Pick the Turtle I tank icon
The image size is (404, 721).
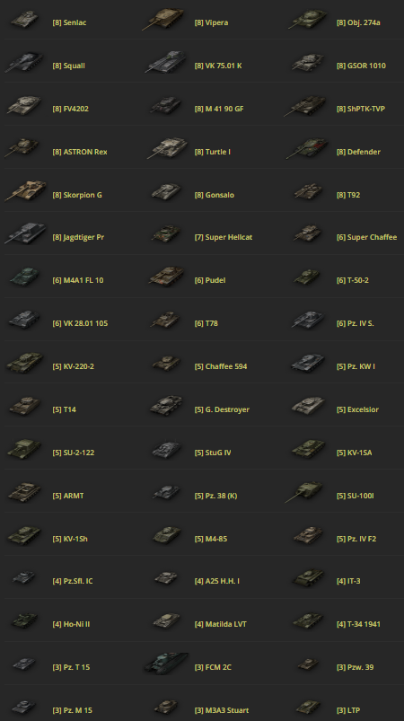pyautogui.click(x=167, y=148)
